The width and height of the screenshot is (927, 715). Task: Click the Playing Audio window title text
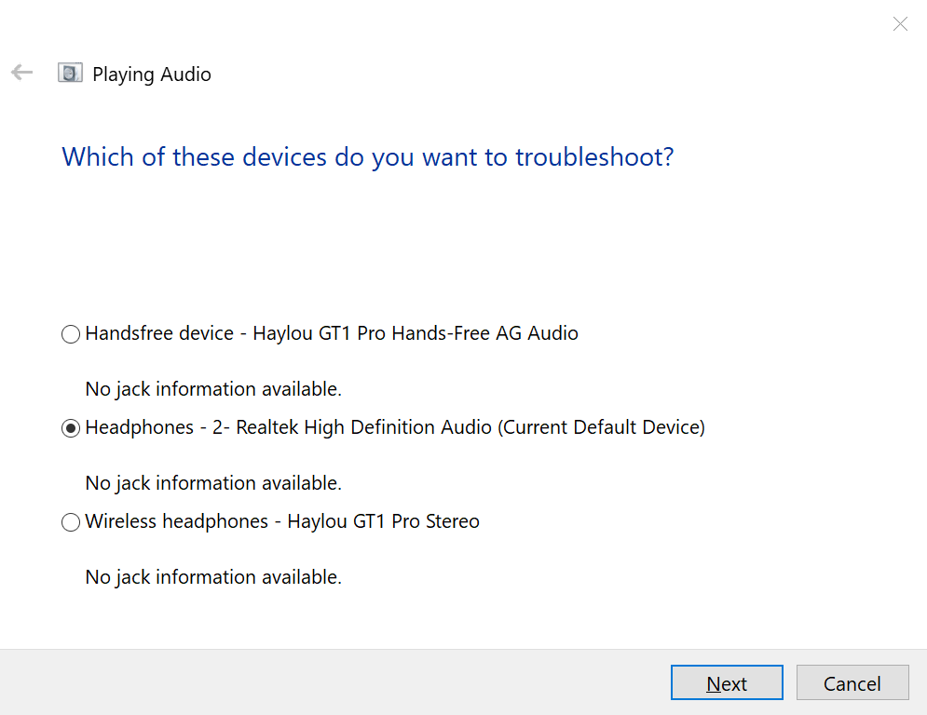click(151, 74)
